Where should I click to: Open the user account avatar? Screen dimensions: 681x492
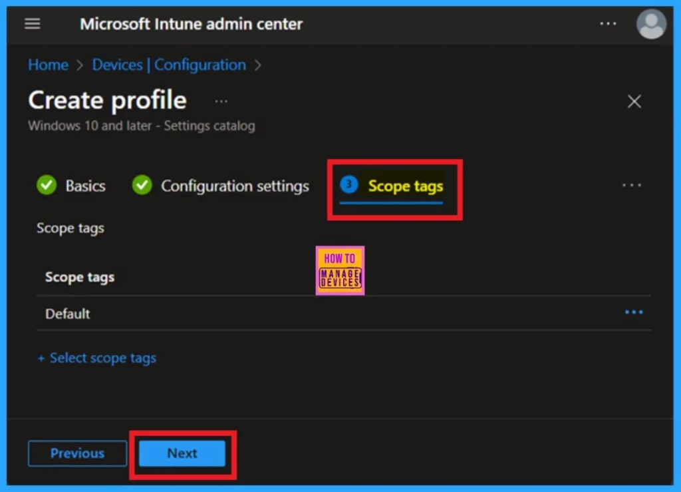coord(651,25)
